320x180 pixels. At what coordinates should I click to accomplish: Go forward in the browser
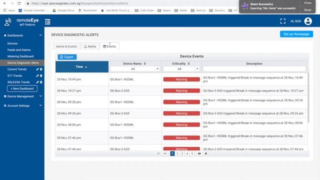12,3
